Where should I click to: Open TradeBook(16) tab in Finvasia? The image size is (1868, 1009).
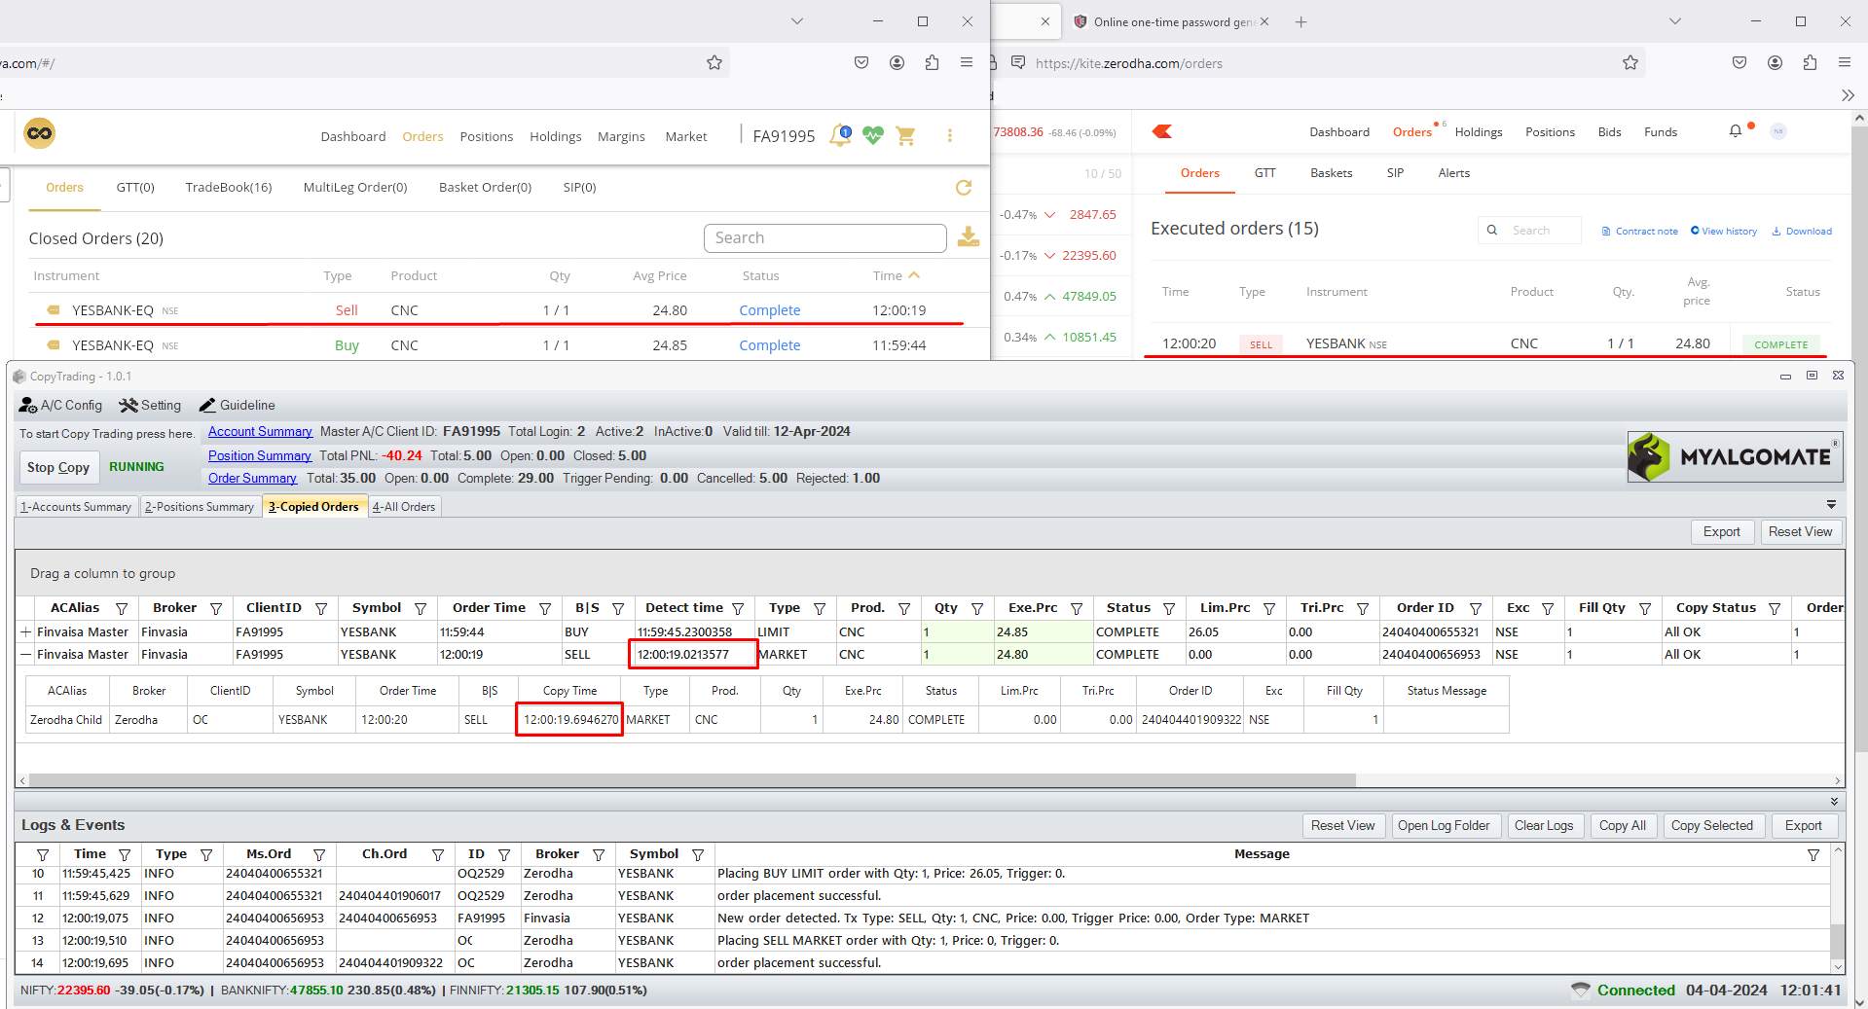tap(229, 187)
